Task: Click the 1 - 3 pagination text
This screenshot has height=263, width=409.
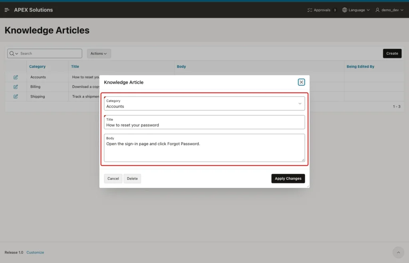Action: click(397, 106)
